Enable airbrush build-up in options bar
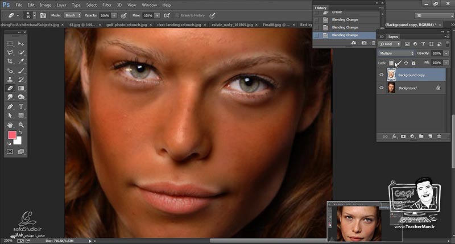The image size is (455, 244). [x=167, y=15]
